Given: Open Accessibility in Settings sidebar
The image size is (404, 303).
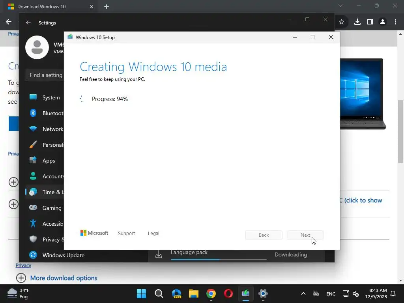Looking at the screenshot, I should pyautogui.click(x=45, y=224).
